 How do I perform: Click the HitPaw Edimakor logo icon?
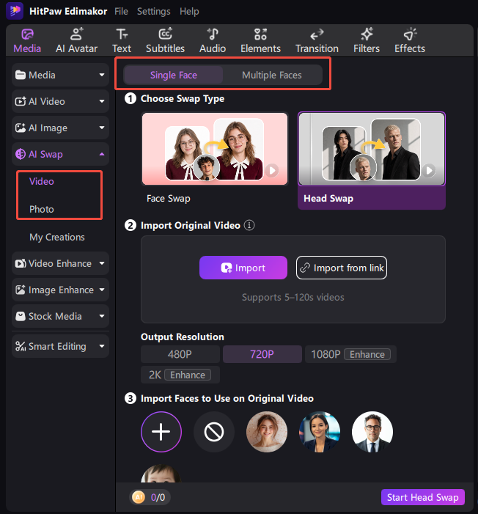[15, 11]
